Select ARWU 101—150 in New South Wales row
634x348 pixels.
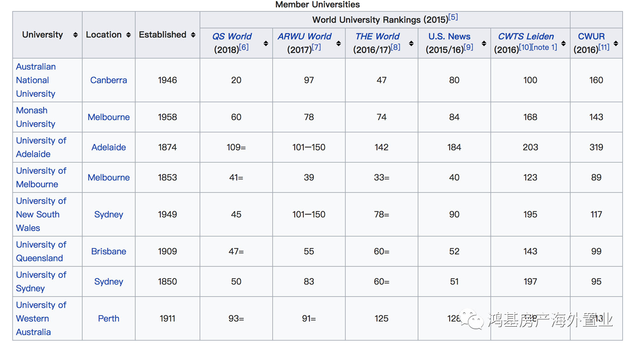(x=309, y=214)
